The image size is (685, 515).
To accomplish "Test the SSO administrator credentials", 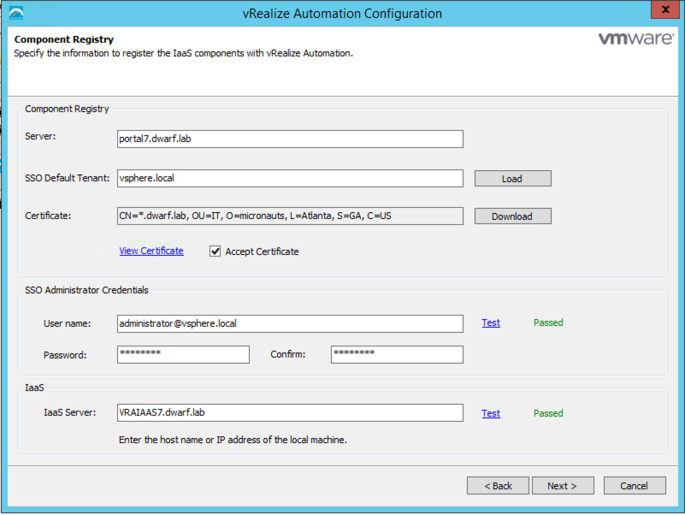I will tap(491, 323).
